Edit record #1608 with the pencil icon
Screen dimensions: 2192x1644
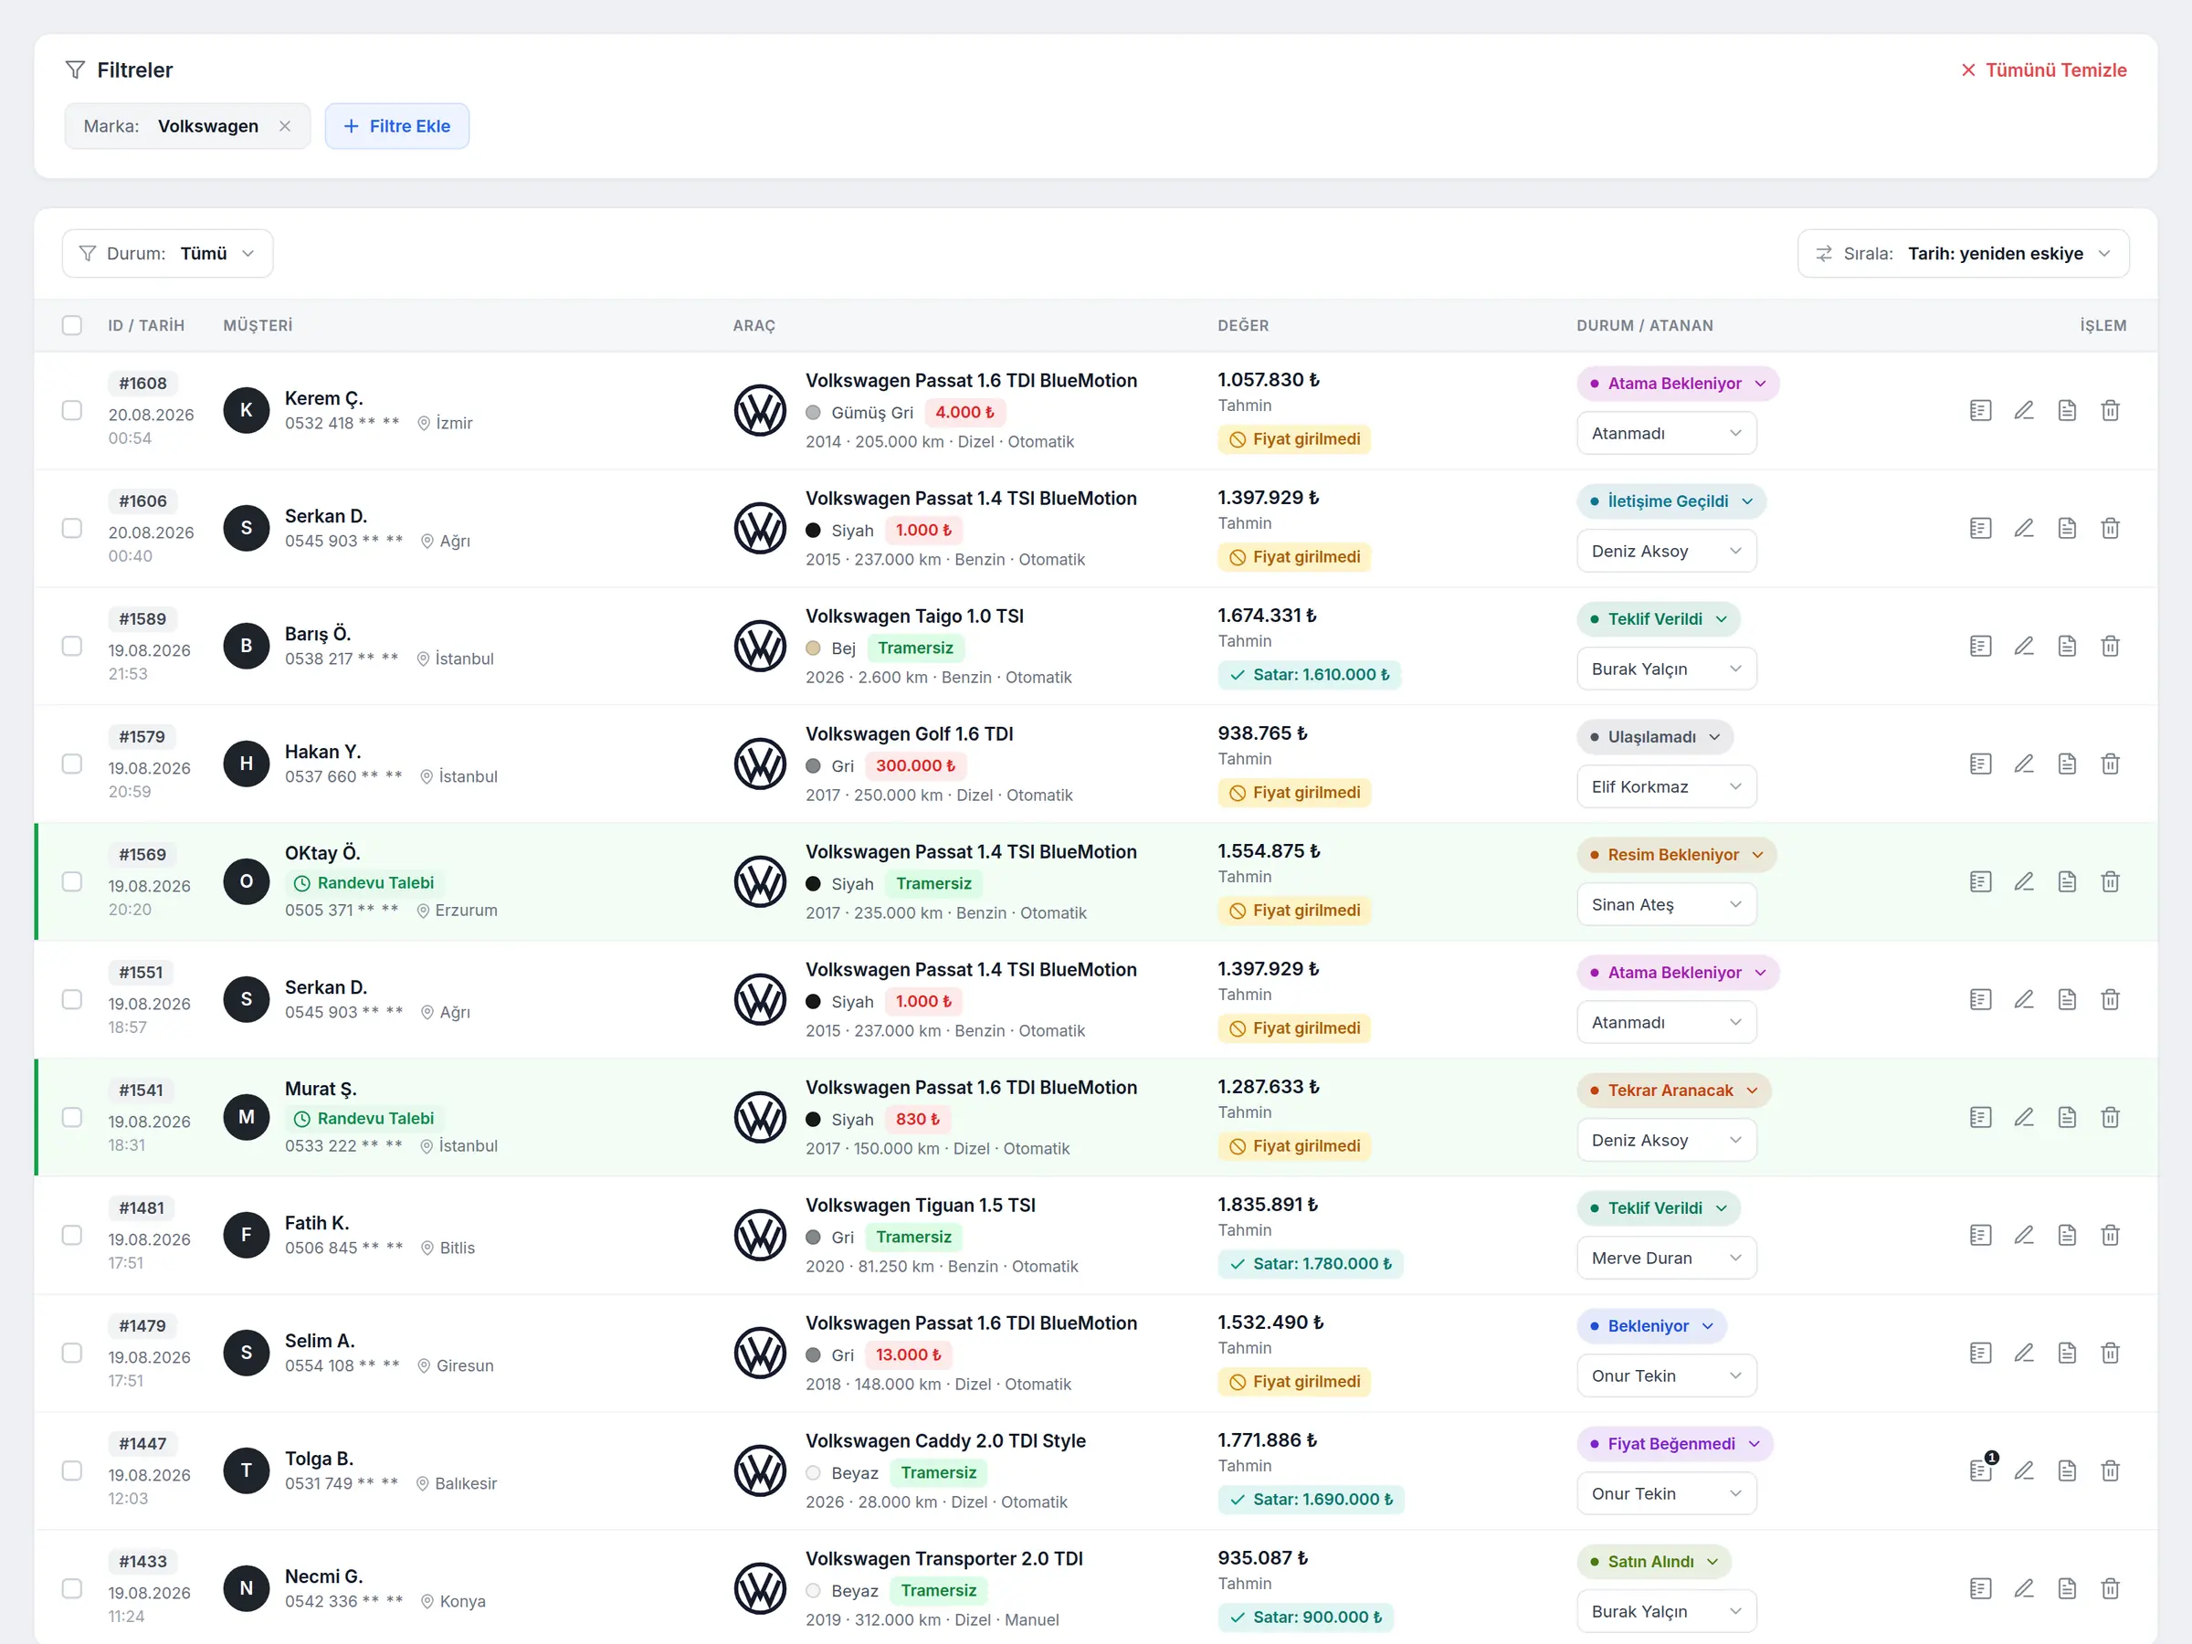pos(2024,410)
